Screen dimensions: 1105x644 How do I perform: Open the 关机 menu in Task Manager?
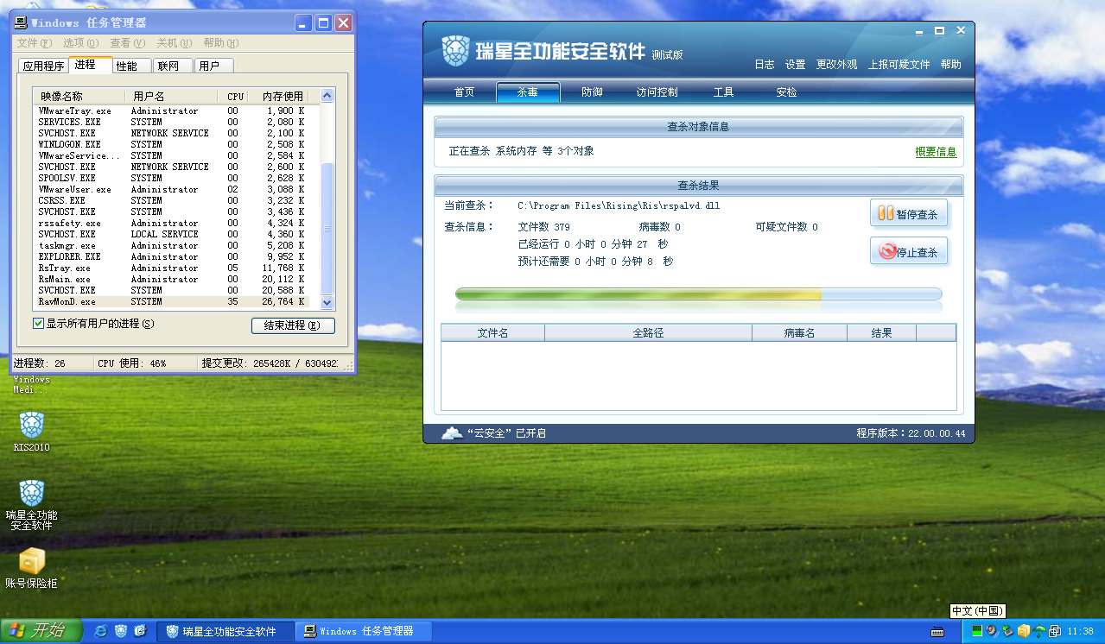pyautogui.click(x=174, y=43)
